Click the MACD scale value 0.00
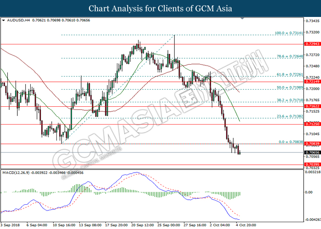Image resolution: width=321 pixels, height=229 pixels. pos(309,192)
